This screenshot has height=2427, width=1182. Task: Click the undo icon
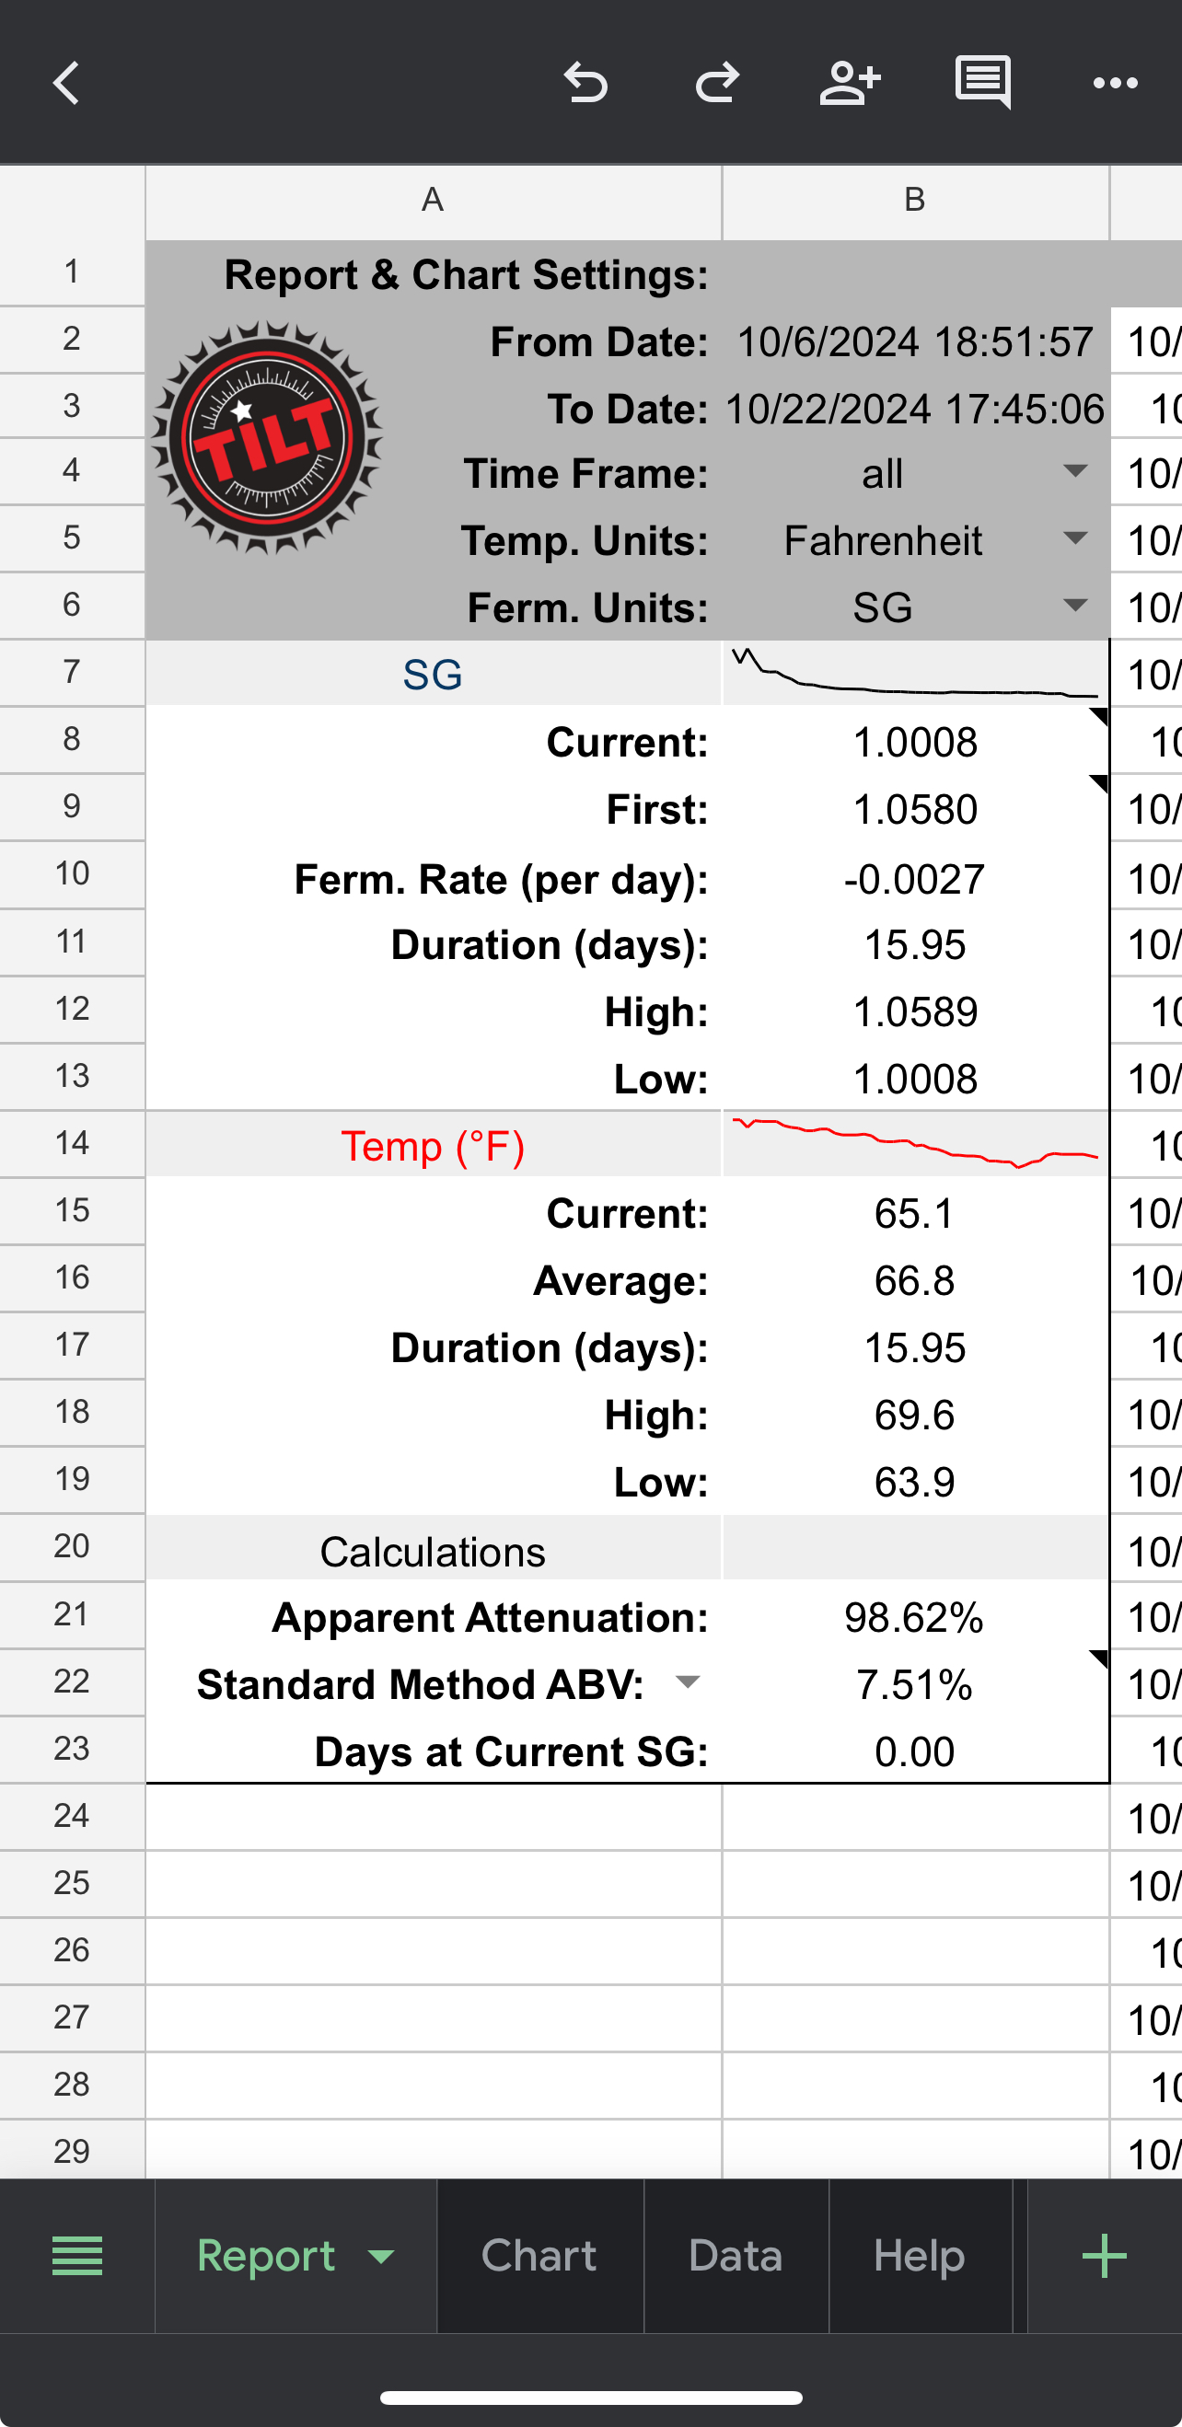[x=585, y=83]
